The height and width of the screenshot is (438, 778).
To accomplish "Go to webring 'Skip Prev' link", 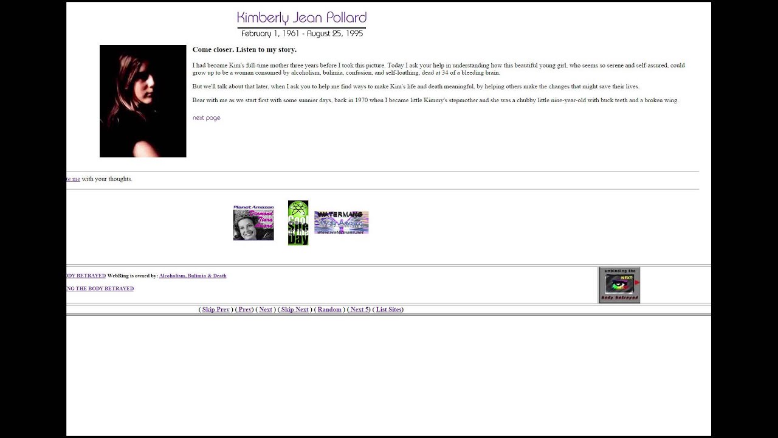I will point(216,310).
